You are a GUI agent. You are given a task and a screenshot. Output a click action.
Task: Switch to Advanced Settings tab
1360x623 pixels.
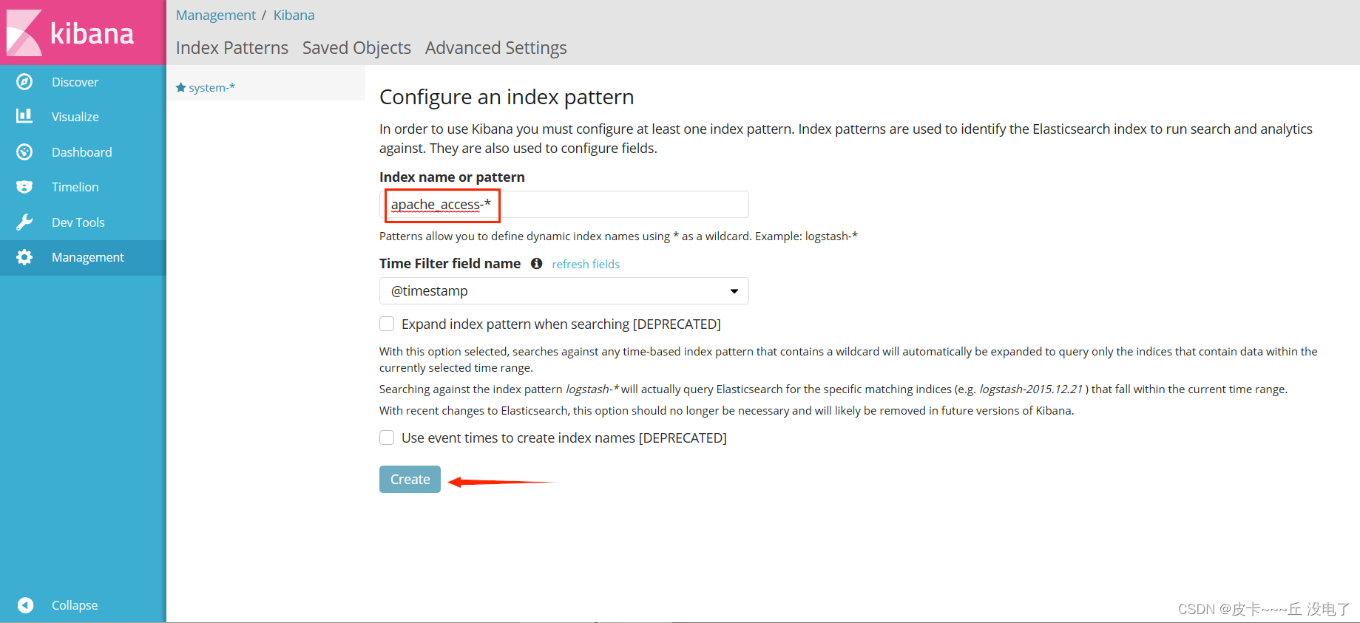pyautogui.click(x=496, y=48)
